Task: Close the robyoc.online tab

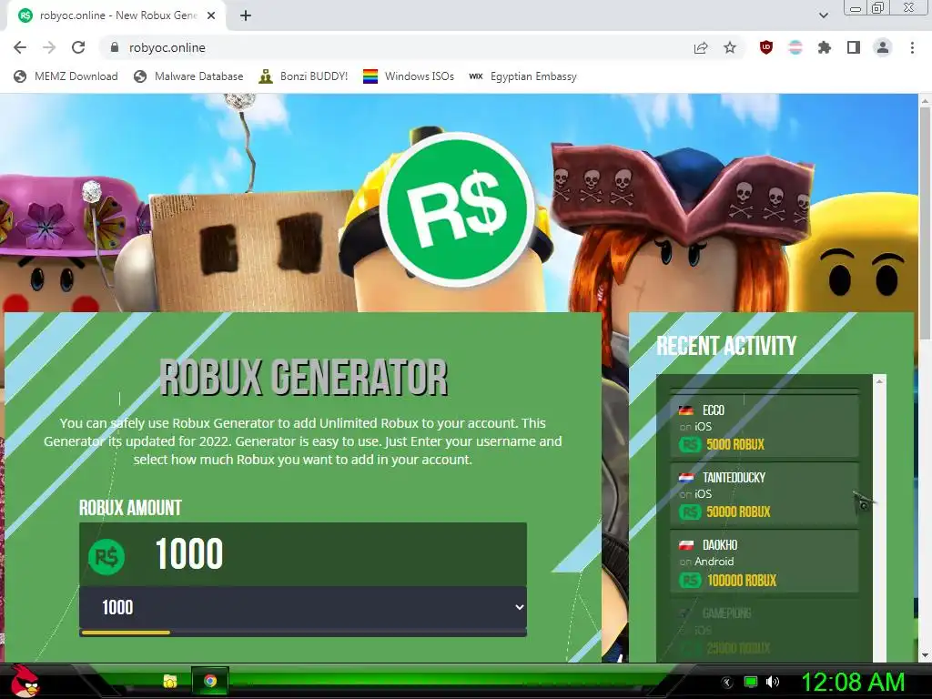Action: click(211, 15)
